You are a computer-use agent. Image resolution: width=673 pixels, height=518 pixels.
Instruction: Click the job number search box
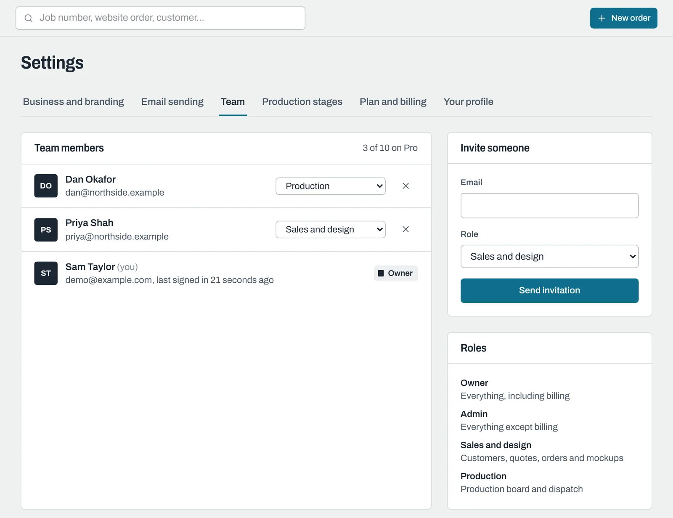(160, 18)
